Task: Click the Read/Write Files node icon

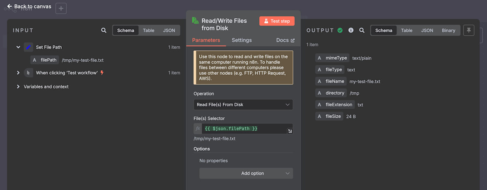Action: coord(195,21)
